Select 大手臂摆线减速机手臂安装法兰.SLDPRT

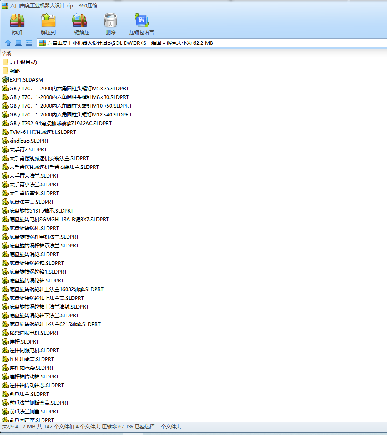[x=51, y=167]
